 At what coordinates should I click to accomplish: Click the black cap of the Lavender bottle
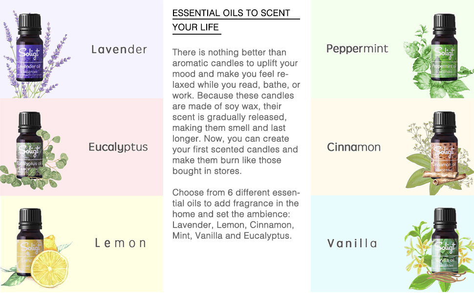(30, 22)
